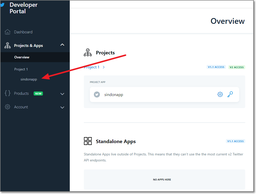Select Dashboard in the sidebar
The width and height of the screenshot is (256, 194).
pyautogui.click(x=23, y=32)
